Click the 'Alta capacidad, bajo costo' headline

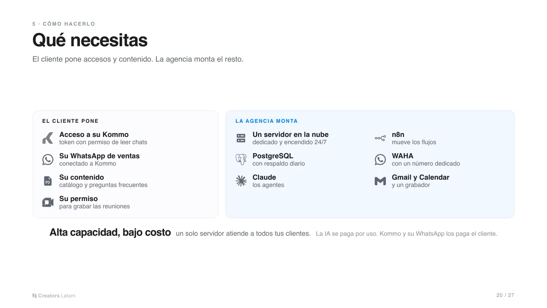(x=110, y=232)
